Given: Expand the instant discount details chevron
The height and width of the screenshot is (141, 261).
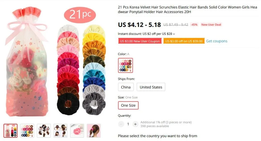Looking at the screenshot, I should pyautogui.click(x=174, y=34).
